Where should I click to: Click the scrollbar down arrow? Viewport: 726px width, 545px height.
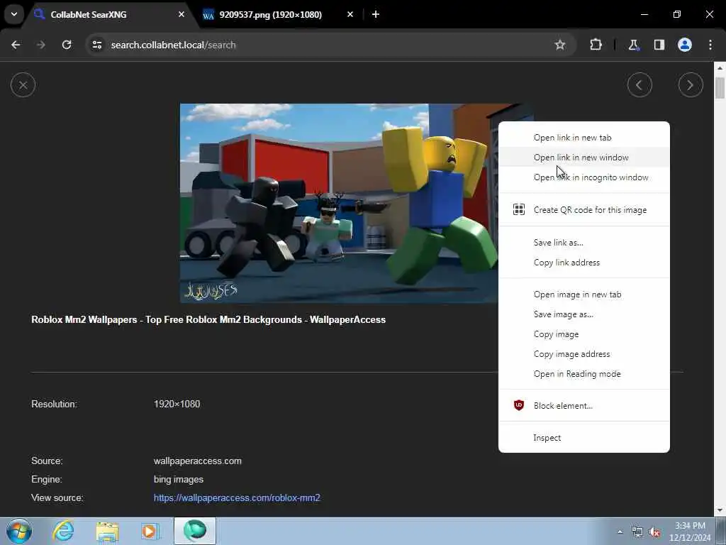(720, 511)
